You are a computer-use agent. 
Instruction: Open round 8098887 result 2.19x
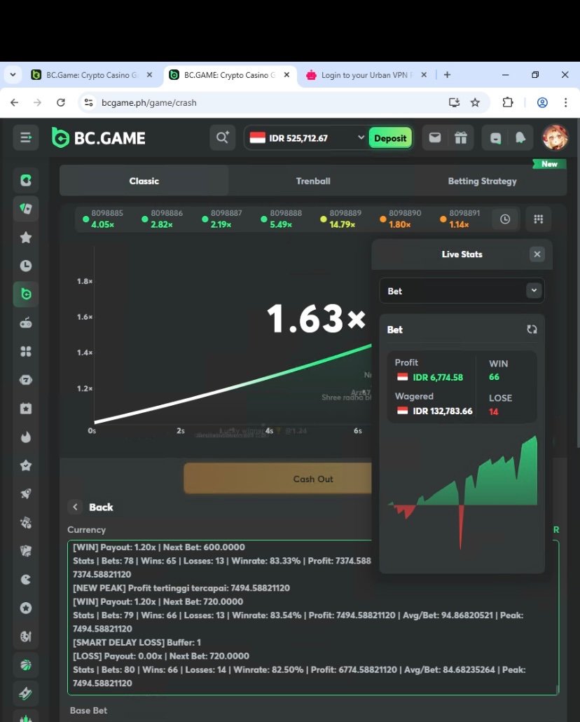tap(222, 219)
